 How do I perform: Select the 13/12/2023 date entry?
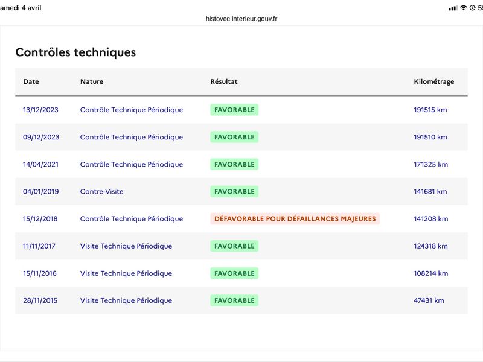coord(40,110)
